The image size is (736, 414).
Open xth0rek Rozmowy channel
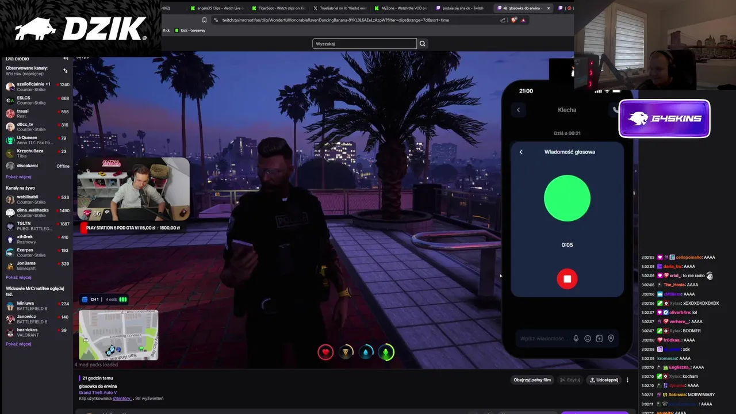(37, 239)
